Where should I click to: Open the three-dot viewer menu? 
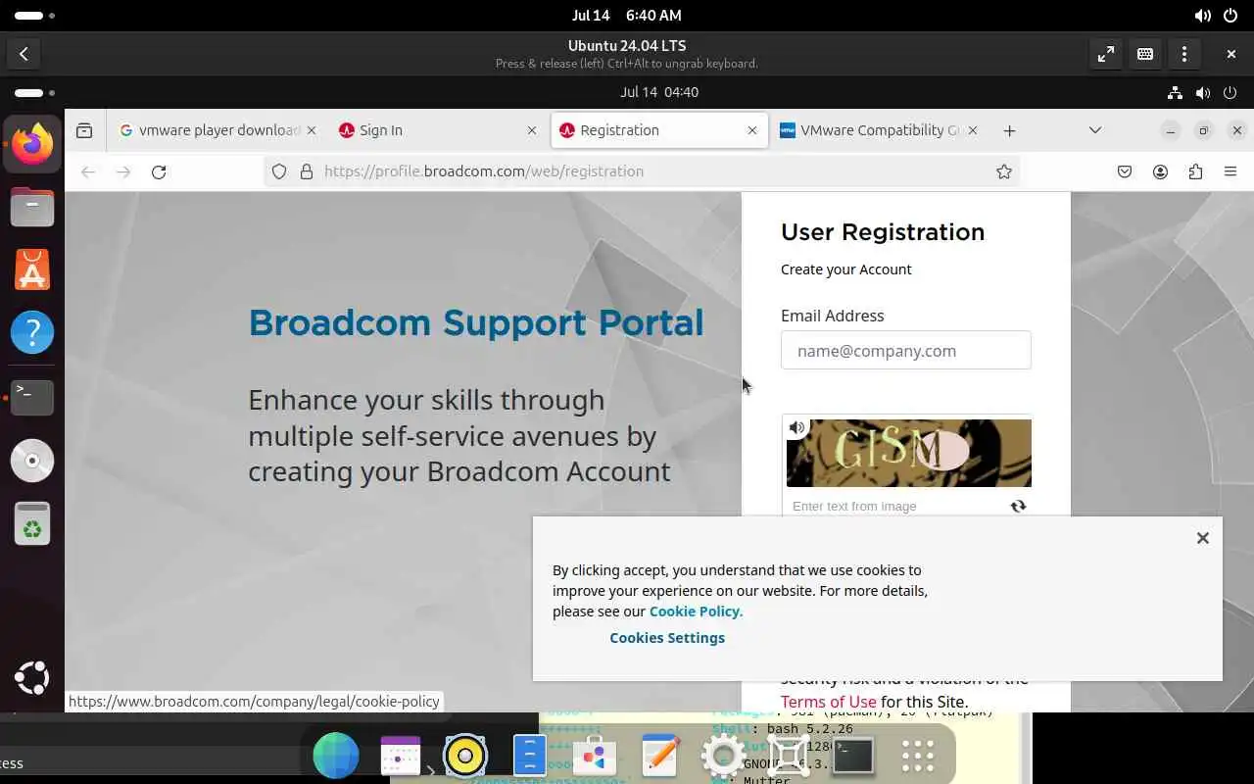(x=1184, y=54)
